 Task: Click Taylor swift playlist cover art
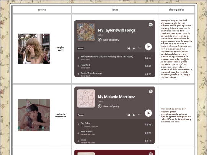tap(86, 32)
